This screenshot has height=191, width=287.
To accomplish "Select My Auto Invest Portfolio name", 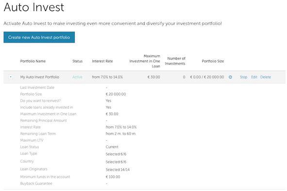I will click(40, 77).
